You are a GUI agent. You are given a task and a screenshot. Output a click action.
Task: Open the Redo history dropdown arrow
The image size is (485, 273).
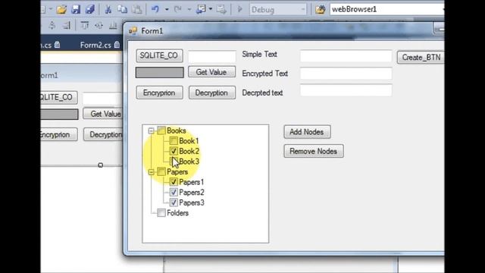click(x=189, y=10)
